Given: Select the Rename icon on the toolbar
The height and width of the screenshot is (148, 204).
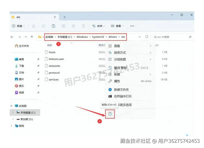Looking at the screenshot, I should (x=64, y=26).
